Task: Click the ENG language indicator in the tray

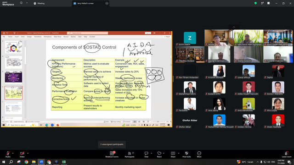Action: pyautogui.click(x=273, y=162)
